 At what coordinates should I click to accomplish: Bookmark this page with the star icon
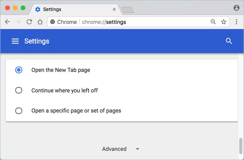(x=224, y=22)
